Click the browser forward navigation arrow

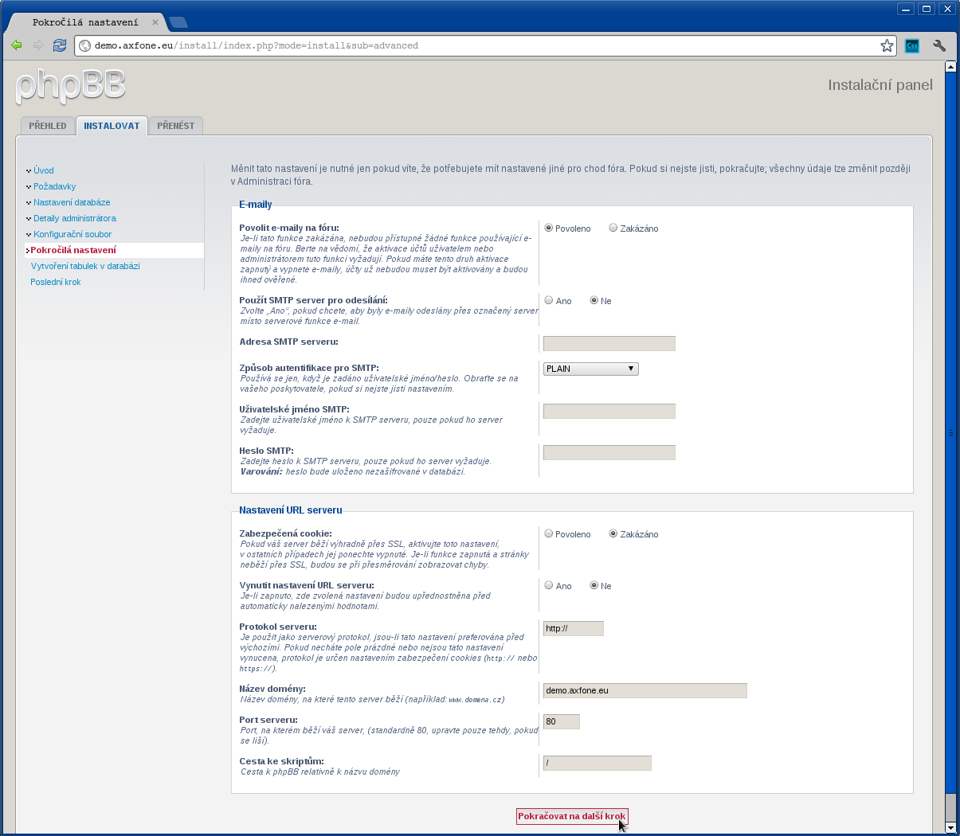37,45
